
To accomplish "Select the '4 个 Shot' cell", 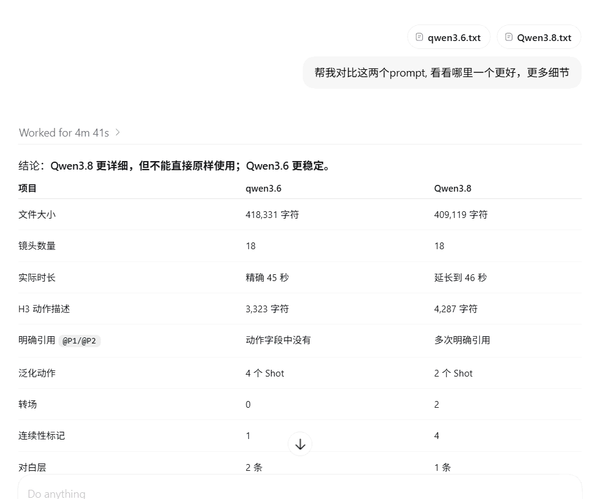I will tap(265, 373).
